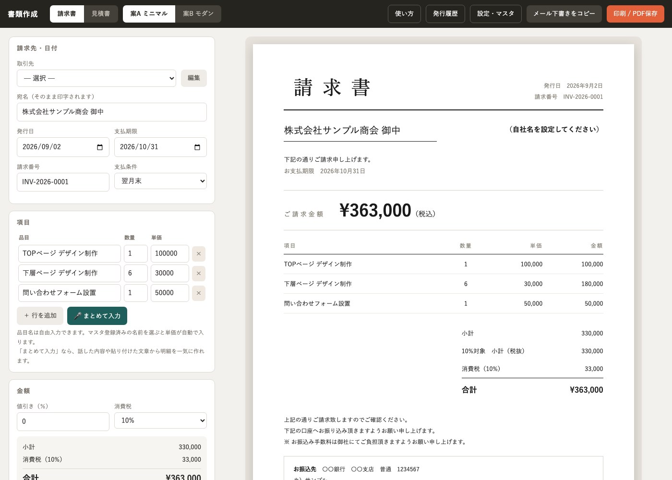672x480 pixels.
Task: Click 印刷 / PDF保存 button
Action: pyautogui.click(x=636, y=14)
